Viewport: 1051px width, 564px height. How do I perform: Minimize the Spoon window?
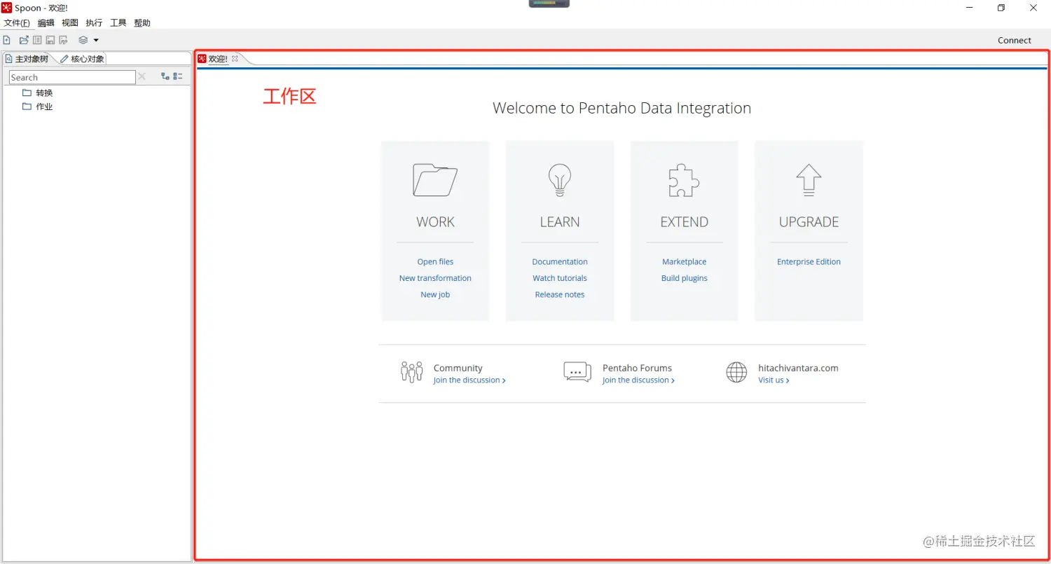coord(970,8)
